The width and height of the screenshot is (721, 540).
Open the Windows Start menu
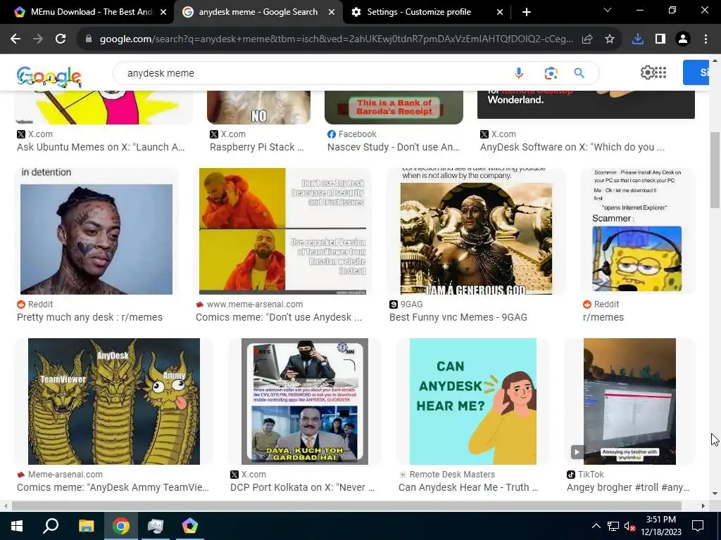coord(17,526)
